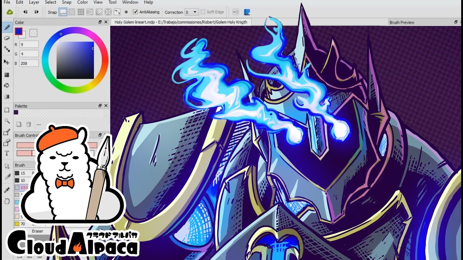The height and width of the screenshot is (260, 463).
Task: Click the blue panel icon in toolbar
Action: (247, 12)
